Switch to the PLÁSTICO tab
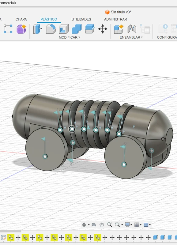The image size is (177, 245). pyautogui.click(x=49, y=19)
